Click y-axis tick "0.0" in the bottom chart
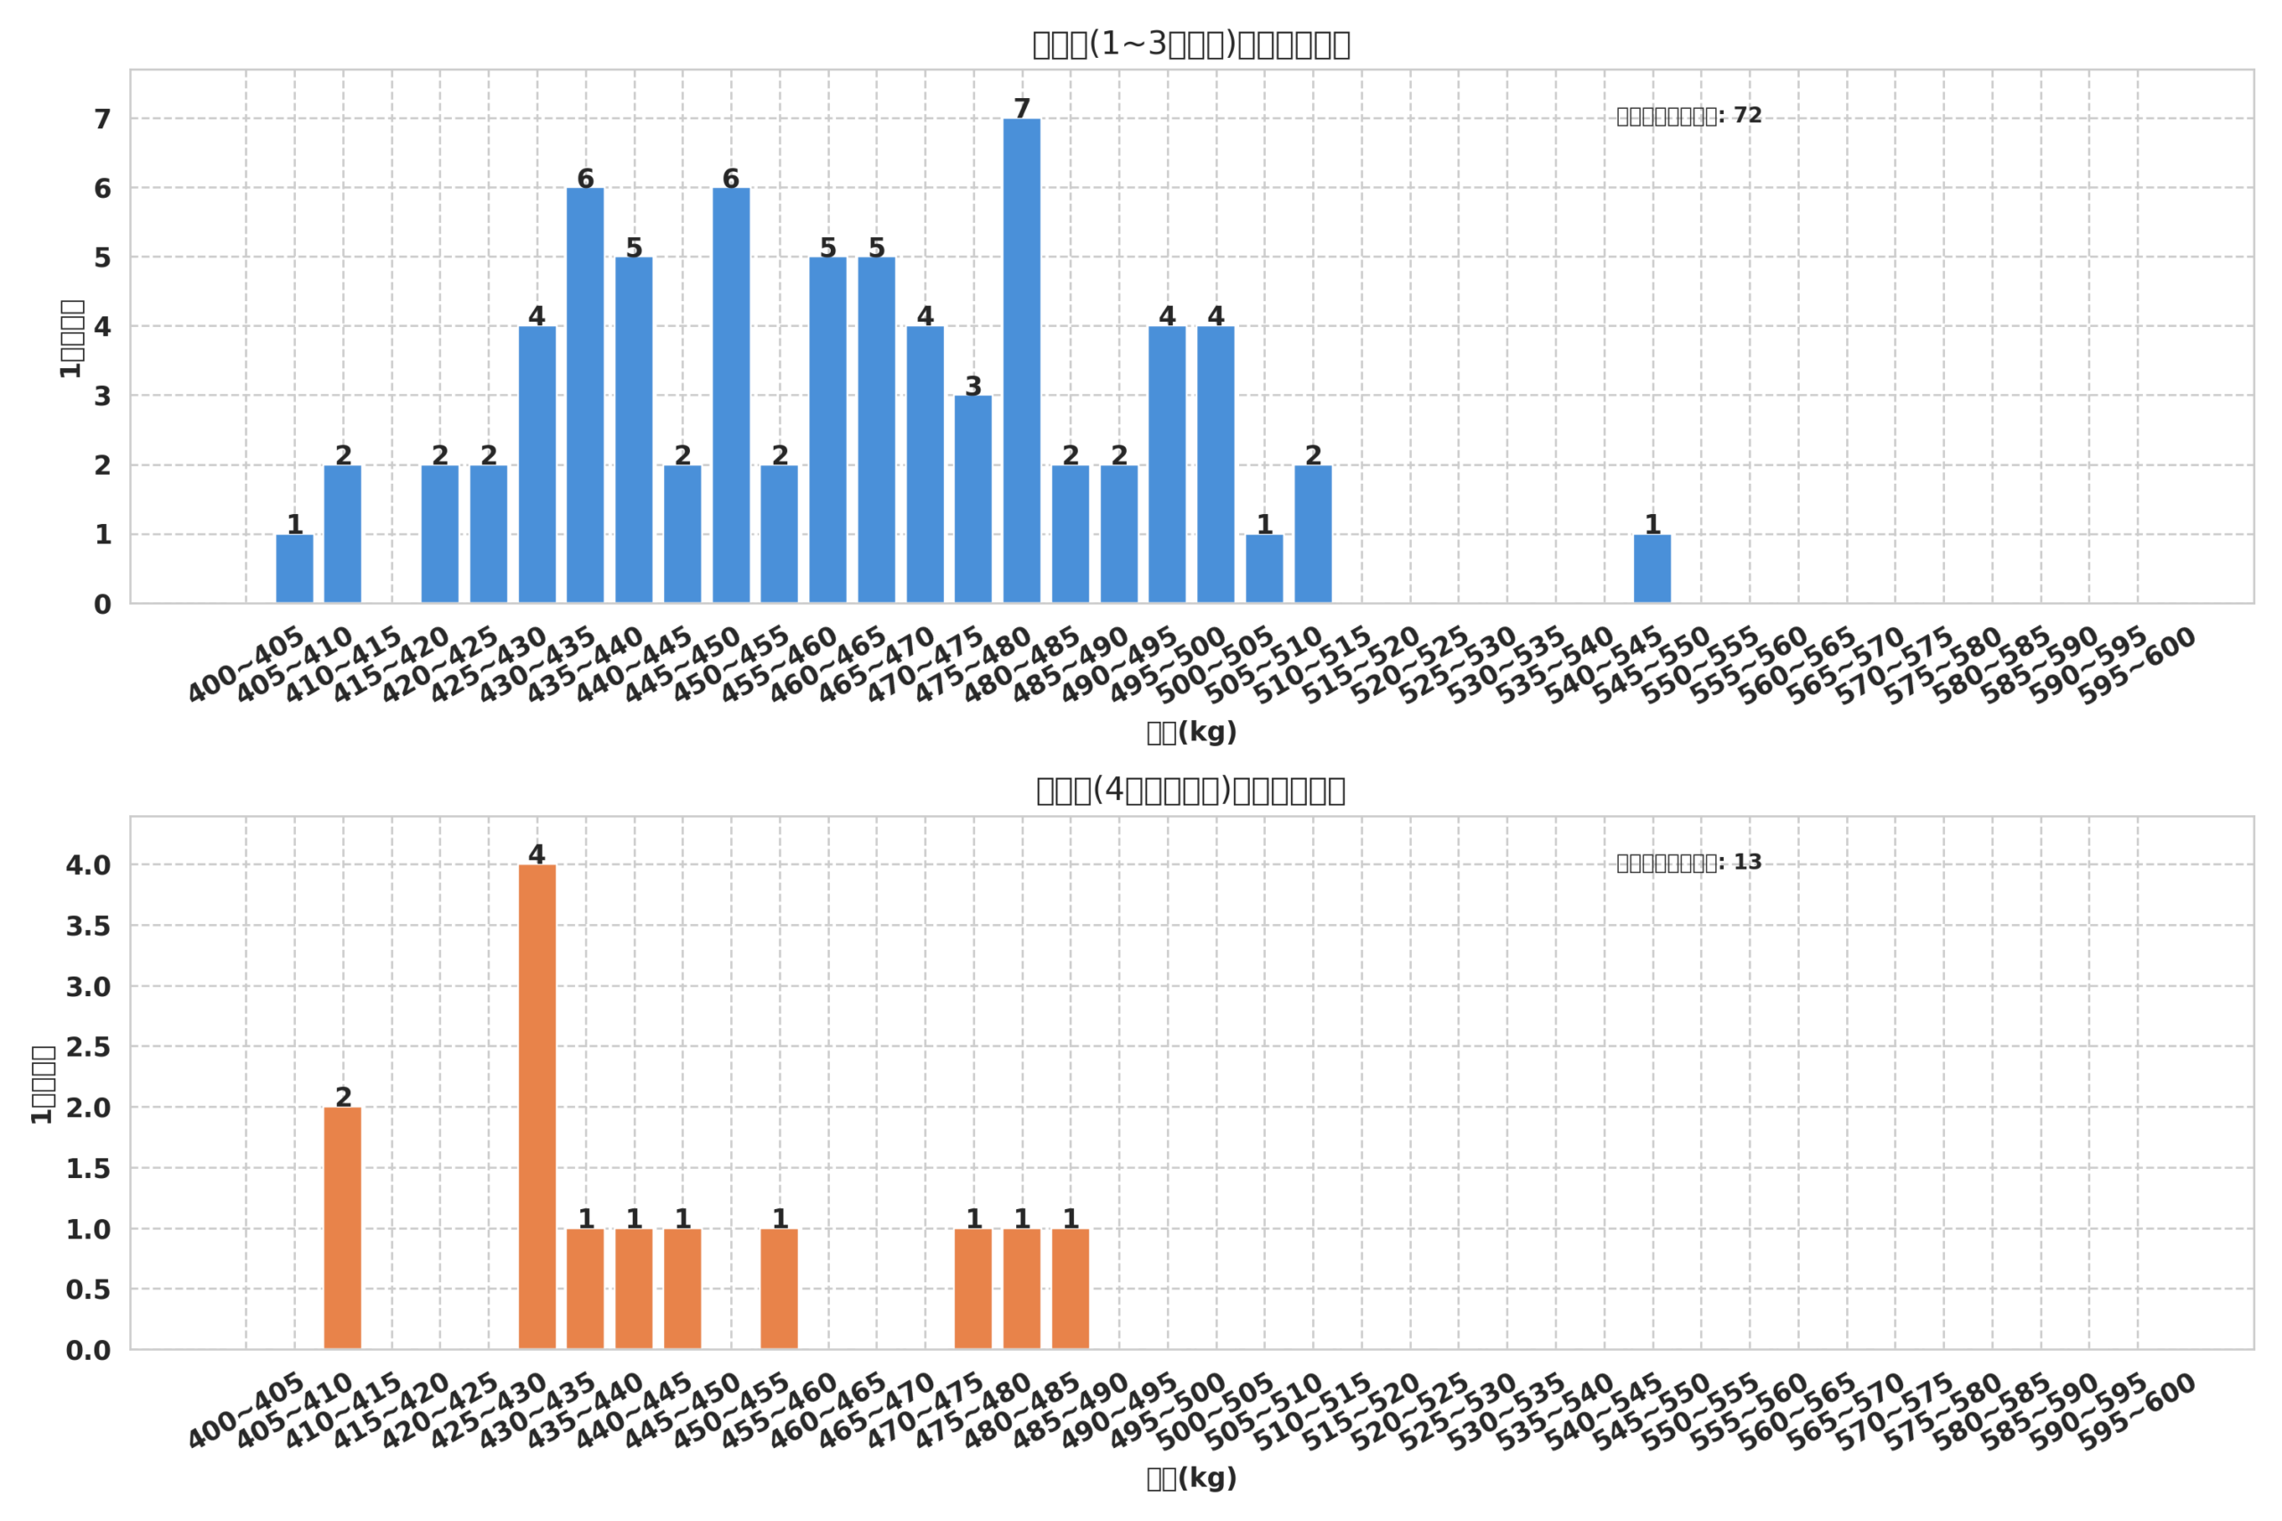This screenshot has height=1521, width=2282. [88, 1350]
